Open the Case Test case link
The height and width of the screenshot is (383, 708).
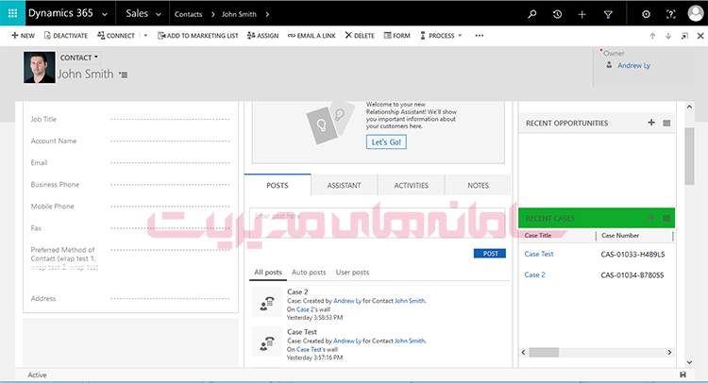[x=539, y=254]
